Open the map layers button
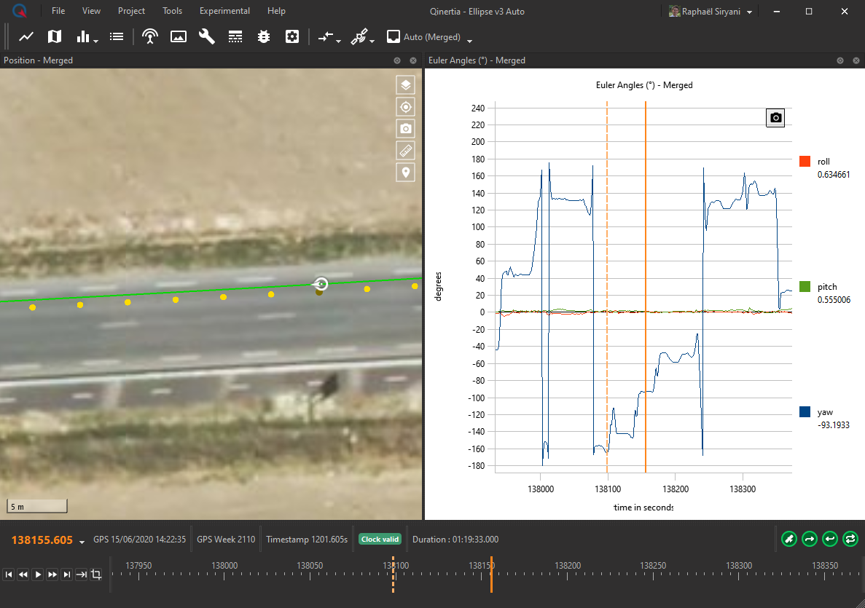This screenshot has height=608, width=865. point(406,85)
